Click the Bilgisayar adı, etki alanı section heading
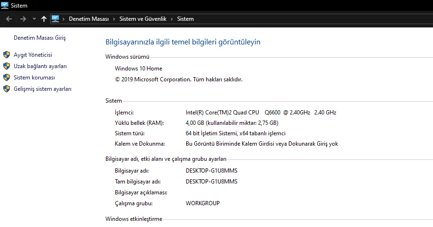433x227 pixels. coord(166,159)
